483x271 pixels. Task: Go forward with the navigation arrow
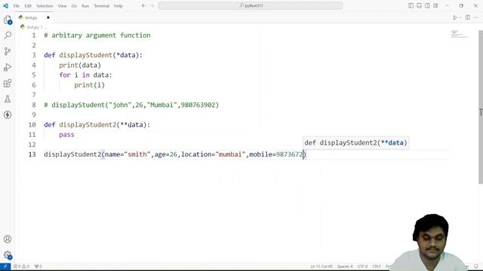coord(152,5)
